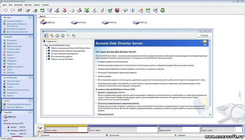The image size is (245, 140).
Task: Click the Change label toolbar icon
Action: (50, 11)
